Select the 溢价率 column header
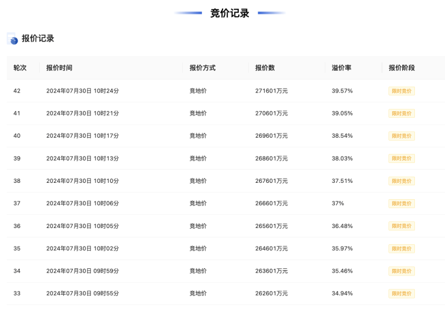 (341, 68)
